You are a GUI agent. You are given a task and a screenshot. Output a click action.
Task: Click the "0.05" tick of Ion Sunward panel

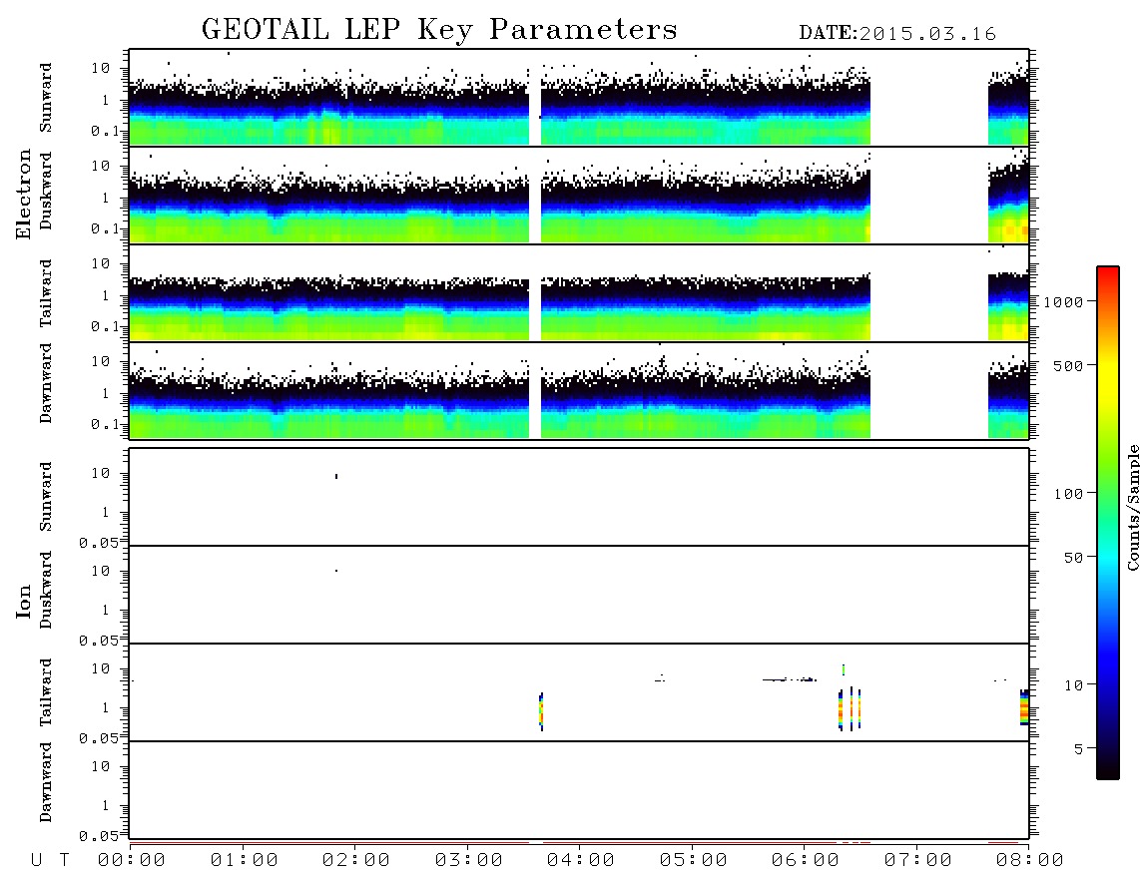(x=99, y=543)
